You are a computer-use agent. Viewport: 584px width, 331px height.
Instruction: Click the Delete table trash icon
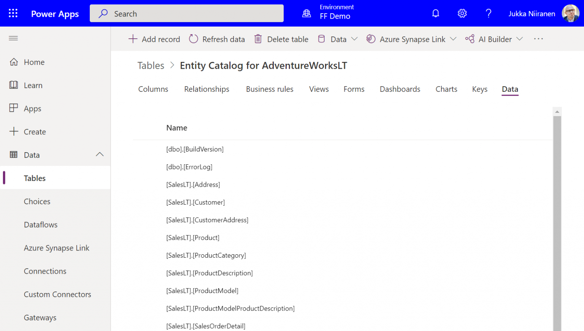(258, 39)
